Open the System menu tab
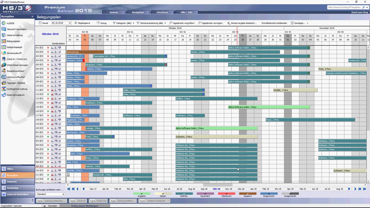370x208 pixels. coord(114,12)
